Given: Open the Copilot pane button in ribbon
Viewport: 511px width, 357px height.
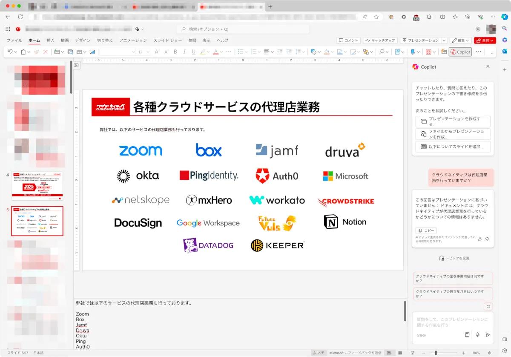Looking at the screenshot, I should coord(460,52).
